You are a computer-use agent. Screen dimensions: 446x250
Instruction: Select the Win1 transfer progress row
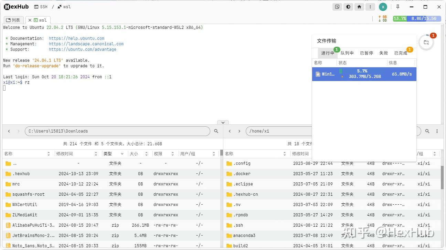[364, 74]
